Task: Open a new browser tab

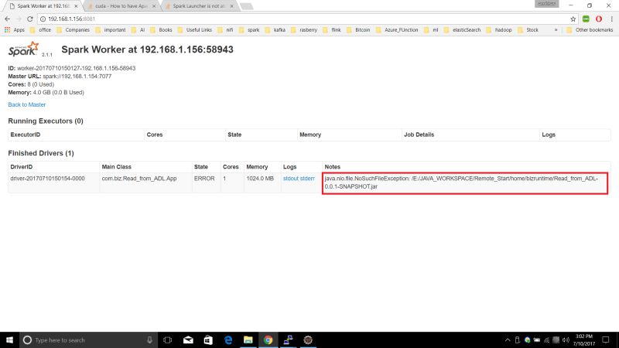Action: 246,6
